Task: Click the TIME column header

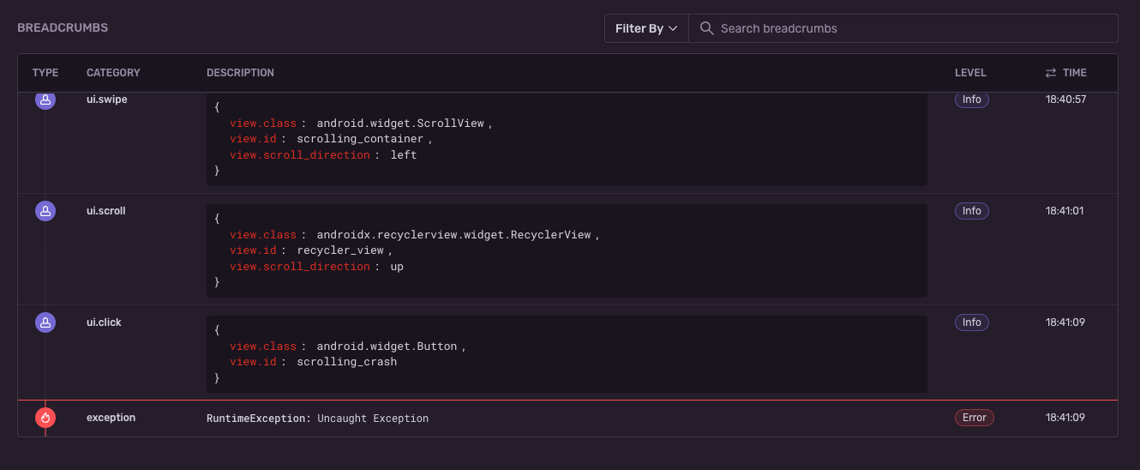Action: pos(1074,73)
